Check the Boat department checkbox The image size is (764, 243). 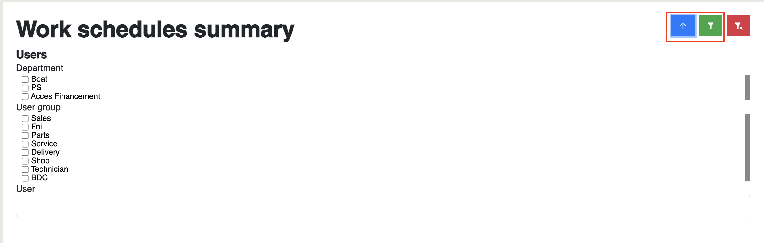[25, 79]
